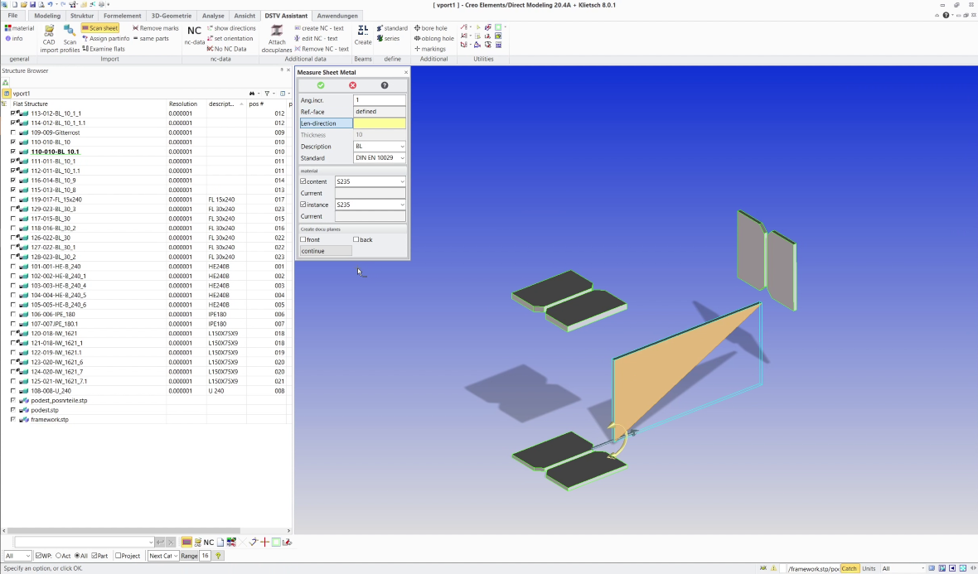Switch to the Modeling ribbon tab
Image resolution: width=978 pixels, height=574 pixels.
point(47,16)
